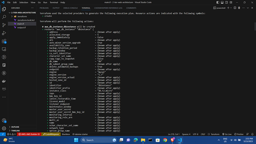Image resolution: width=256 pixels, height=144 pixels.
Task: Expand the TIMELINE section
Action: pos(22,131)
